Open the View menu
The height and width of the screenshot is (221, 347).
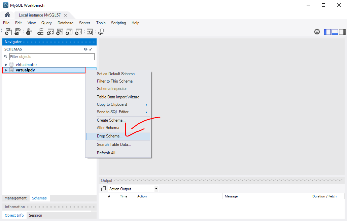[32, 23]
